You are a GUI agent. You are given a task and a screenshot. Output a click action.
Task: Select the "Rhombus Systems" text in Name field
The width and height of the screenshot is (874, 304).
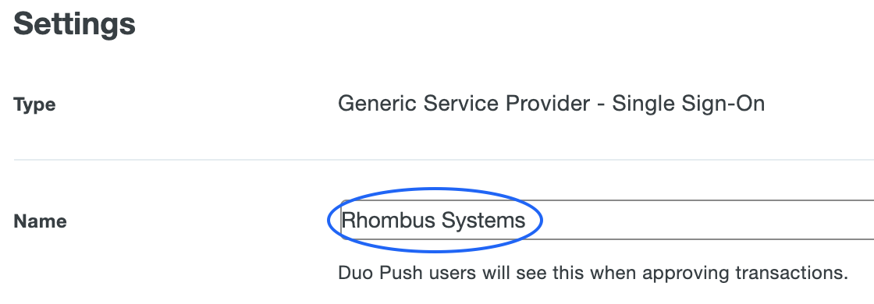(x=433, y=221)
